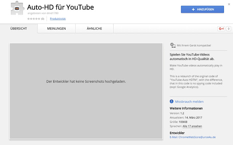
Task: Click the Missbrauch melden link
Action: [189, 101]
